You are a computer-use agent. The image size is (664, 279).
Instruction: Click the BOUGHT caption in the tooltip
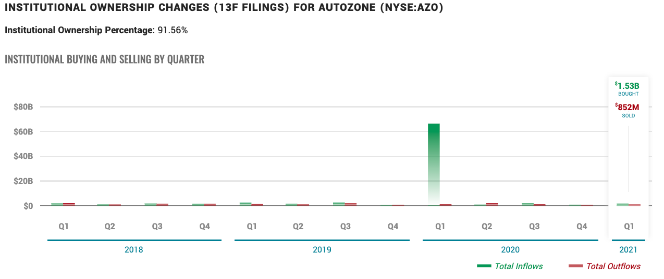(x=628, y=94)
